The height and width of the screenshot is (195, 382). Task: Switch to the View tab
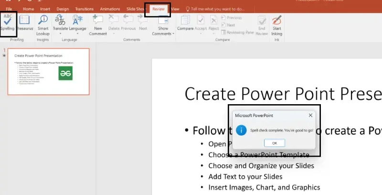(x=175, y=9)
